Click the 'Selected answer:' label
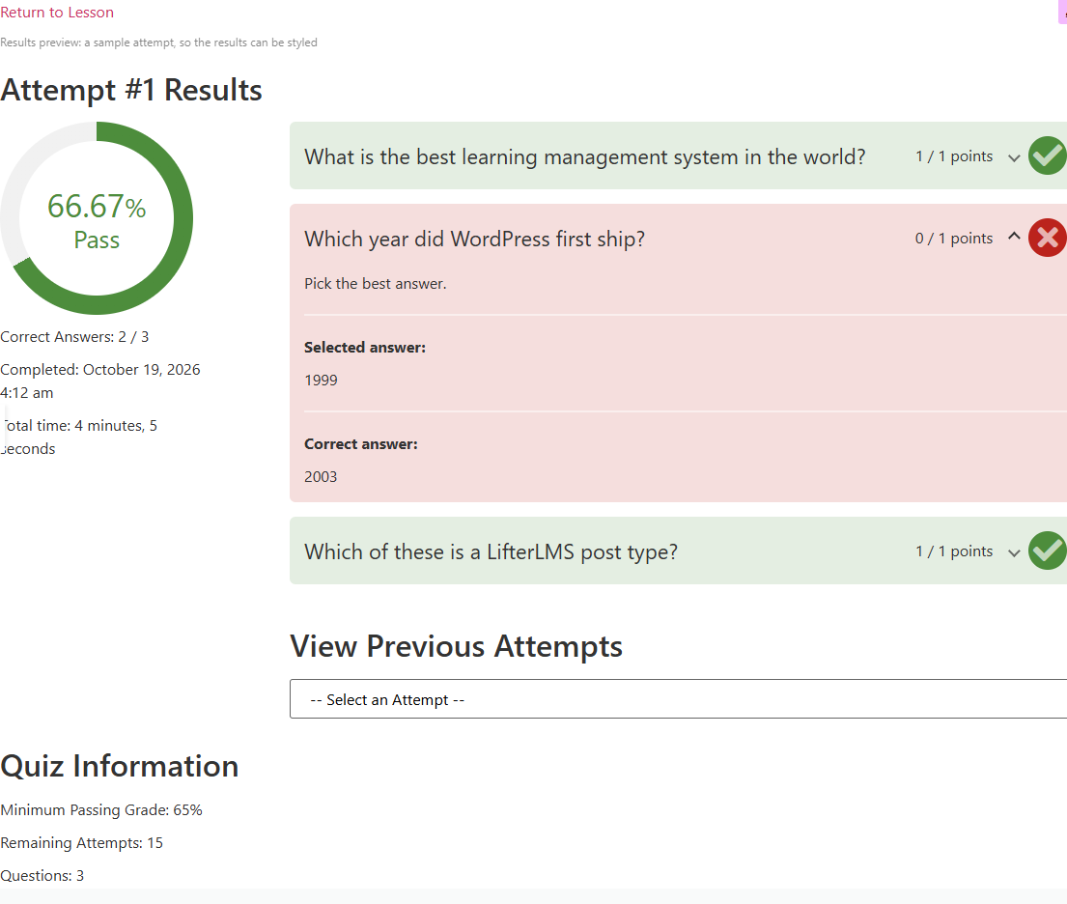1067x904 pixels. [x=365, y=347]
